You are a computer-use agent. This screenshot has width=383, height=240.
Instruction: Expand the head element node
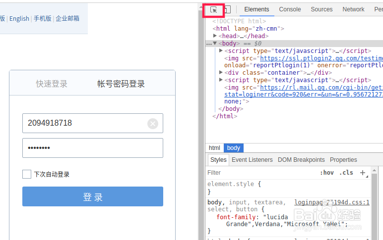point(215,36)
